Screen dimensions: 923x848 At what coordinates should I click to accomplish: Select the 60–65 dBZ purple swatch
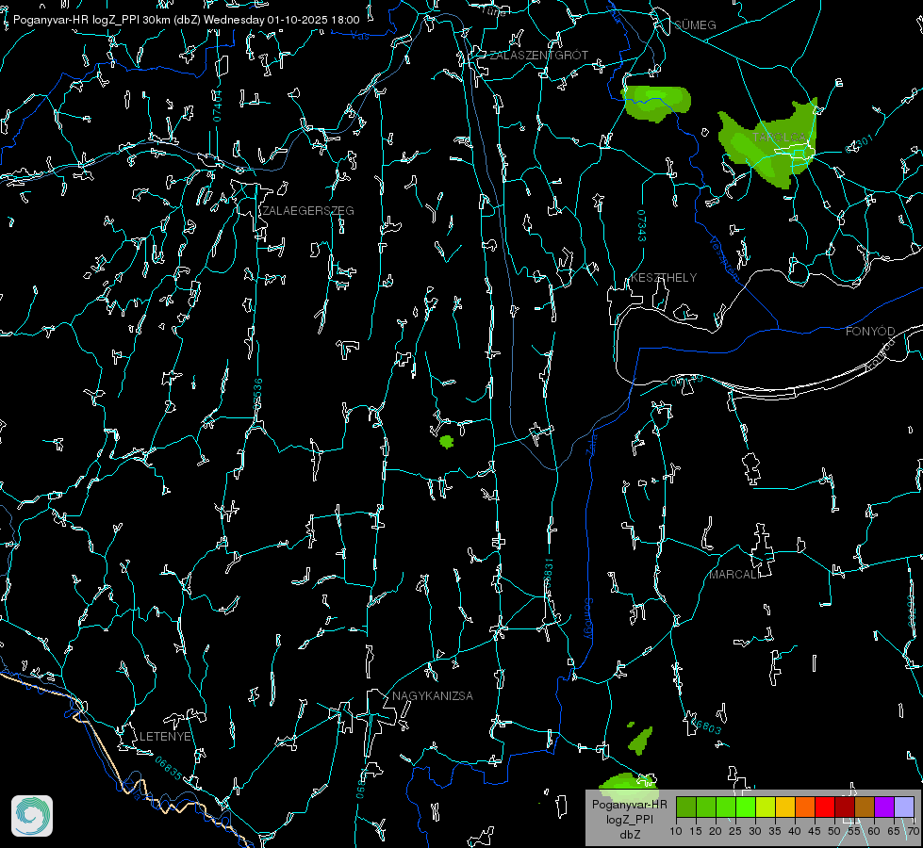(884, 807)
